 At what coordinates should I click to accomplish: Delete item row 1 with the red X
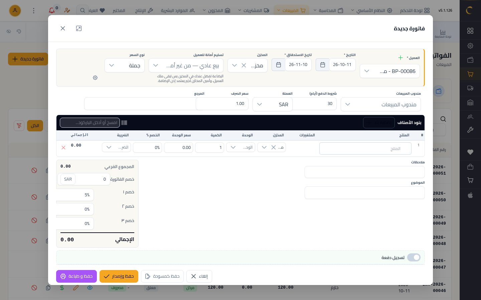pyautogui.click(x=63, y=147)
